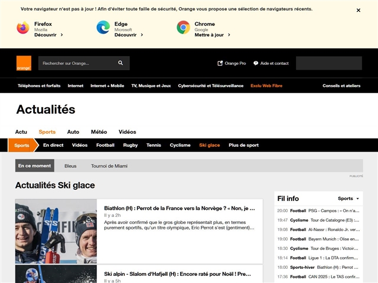
Task: Open 18:30 Tour de Bruges item
Action: point(318,248)
